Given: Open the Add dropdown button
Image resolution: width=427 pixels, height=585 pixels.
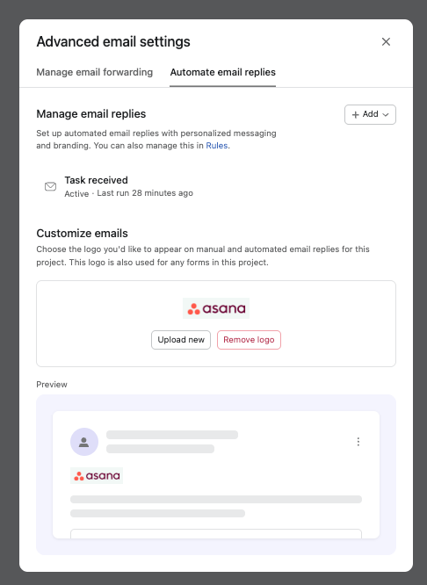Looking at the screenshot, I should click(x=370, y=114).
